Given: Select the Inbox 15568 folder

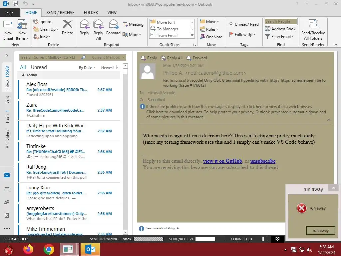Looking at the screenshot, I should (x=7, y=78).
